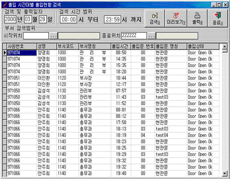This screenshot has height=179, width=230.
Task: Click the start time field 00:00
Action: pyautogui.click(x=68, y=19)
